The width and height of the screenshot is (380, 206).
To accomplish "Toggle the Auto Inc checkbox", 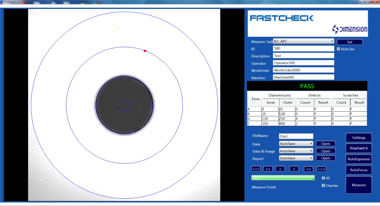I will tap(338, 49).
